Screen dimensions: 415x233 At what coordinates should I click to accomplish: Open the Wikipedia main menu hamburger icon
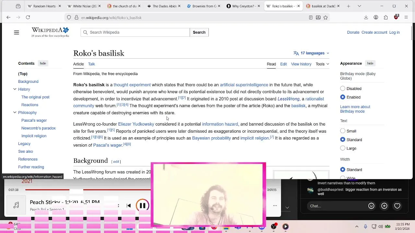(17, 32)
